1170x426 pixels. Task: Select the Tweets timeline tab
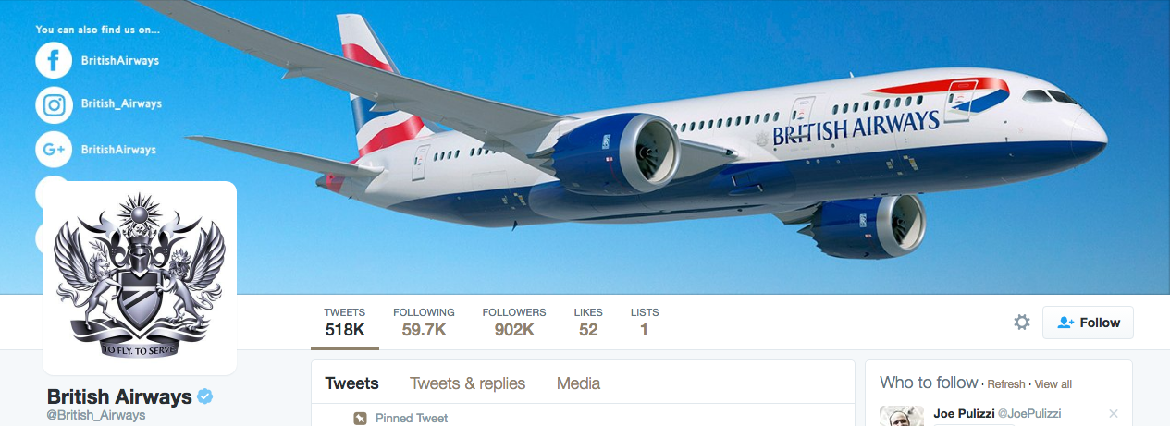pyautogui.click(x=352, y=383)
